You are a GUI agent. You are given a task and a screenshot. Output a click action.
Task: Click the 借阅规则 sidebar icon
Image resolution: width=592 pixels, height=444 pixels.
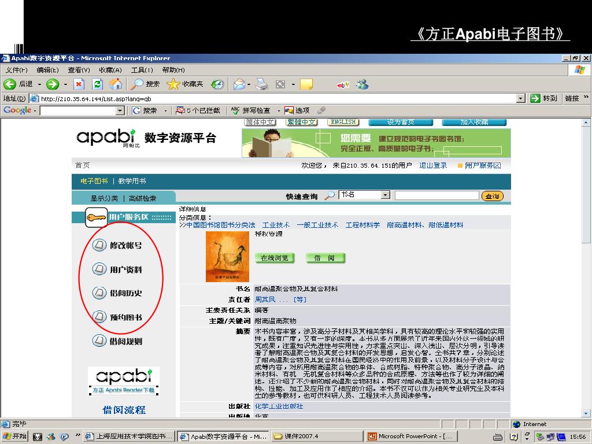pos(99,341)
